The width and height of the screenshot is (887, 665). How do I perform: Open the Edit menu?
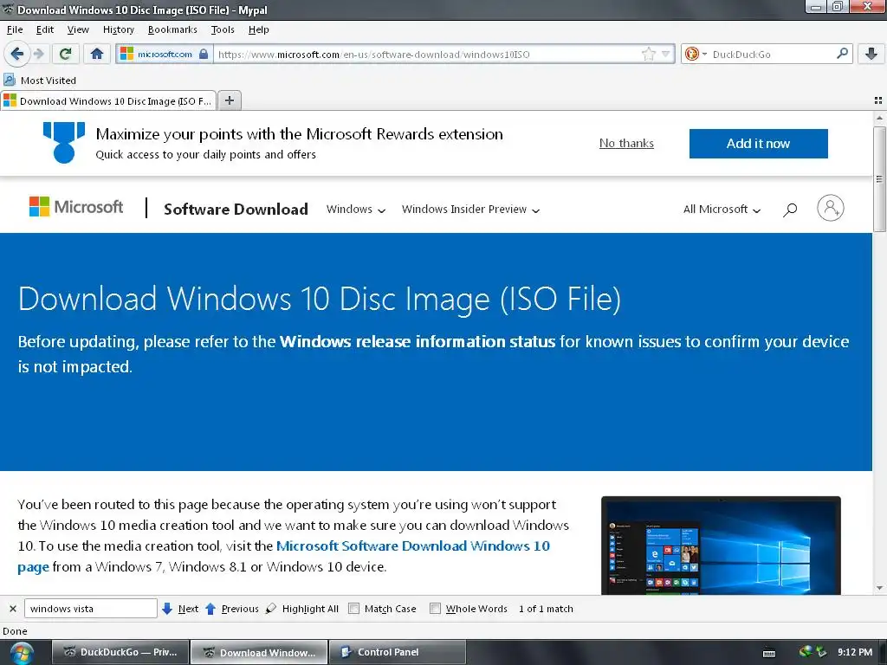tap(45, 29)
